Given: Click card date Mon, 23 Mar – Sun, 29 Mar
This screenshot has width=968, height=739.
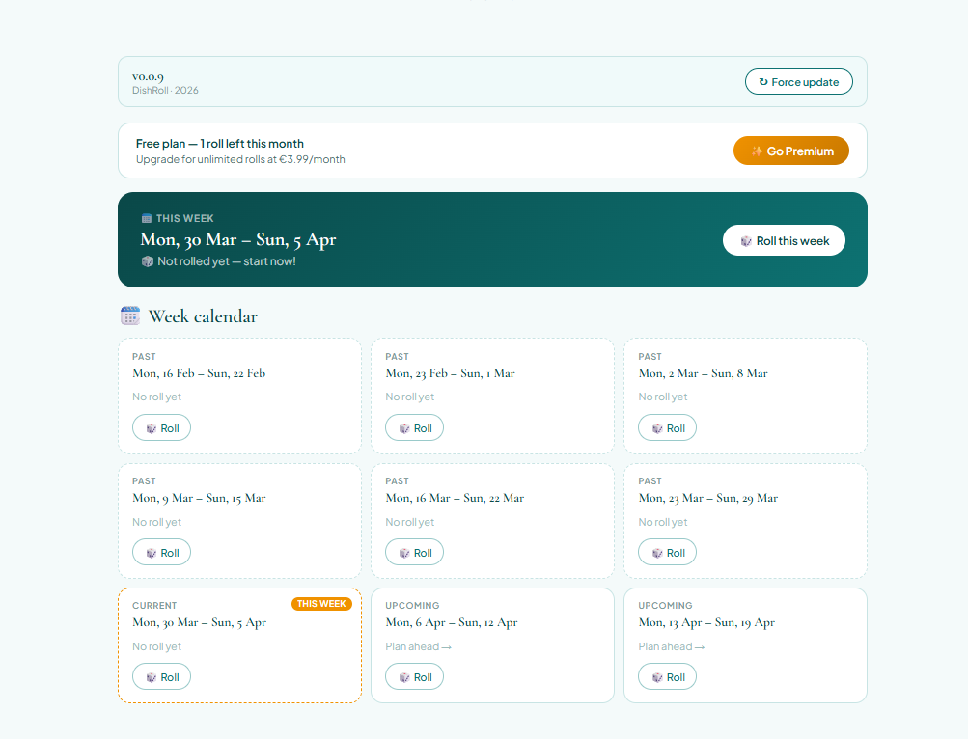Looking at the screenshot, I should (x=708, y=498).
